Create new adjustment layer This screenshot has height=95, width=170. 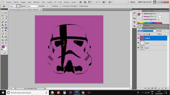(x=156, y=88)
